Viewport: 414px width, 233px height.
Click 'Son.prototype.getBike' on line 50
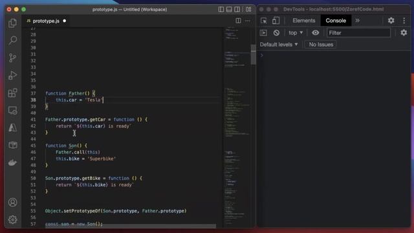(72, 179)
